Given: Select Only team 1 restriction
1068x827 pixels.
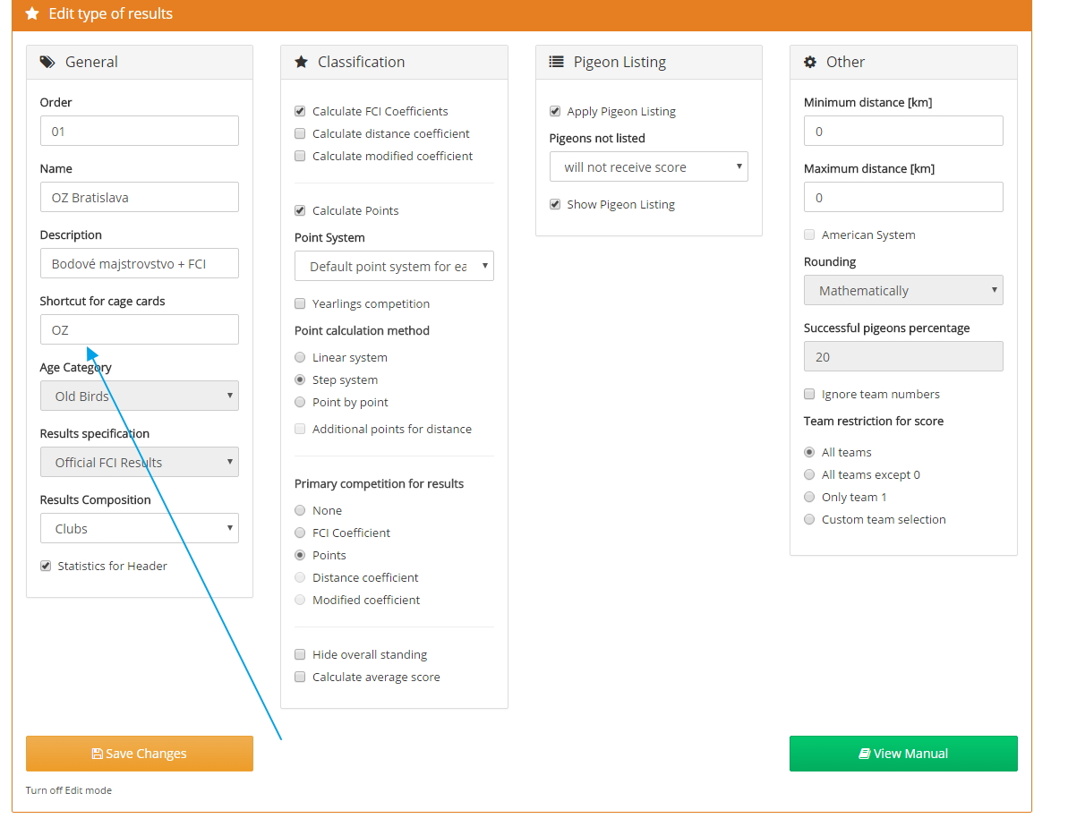Looking at the screenshot, I should pyautogui.click(x=810, y=497).
